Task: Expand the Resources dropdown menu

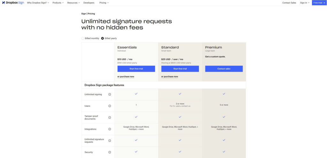Action: tap(73, 3)
